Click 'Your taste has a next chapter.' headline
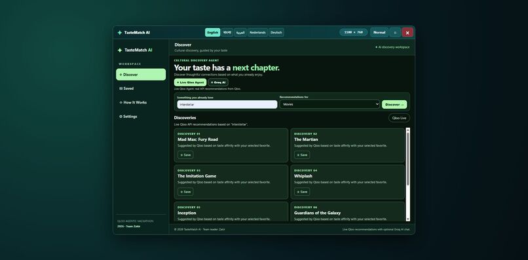The height and width of the screenshot is (260, 528). [227, 67]
